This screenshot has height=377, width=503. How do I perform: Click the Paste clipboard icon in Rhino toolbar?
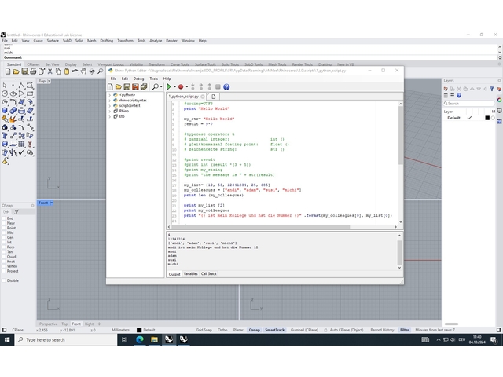tap(66, 71)
